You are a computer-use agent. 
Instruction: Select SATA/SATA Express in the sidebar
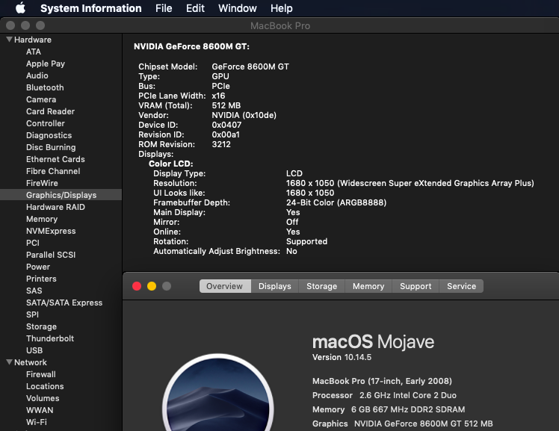pos(64,303)
